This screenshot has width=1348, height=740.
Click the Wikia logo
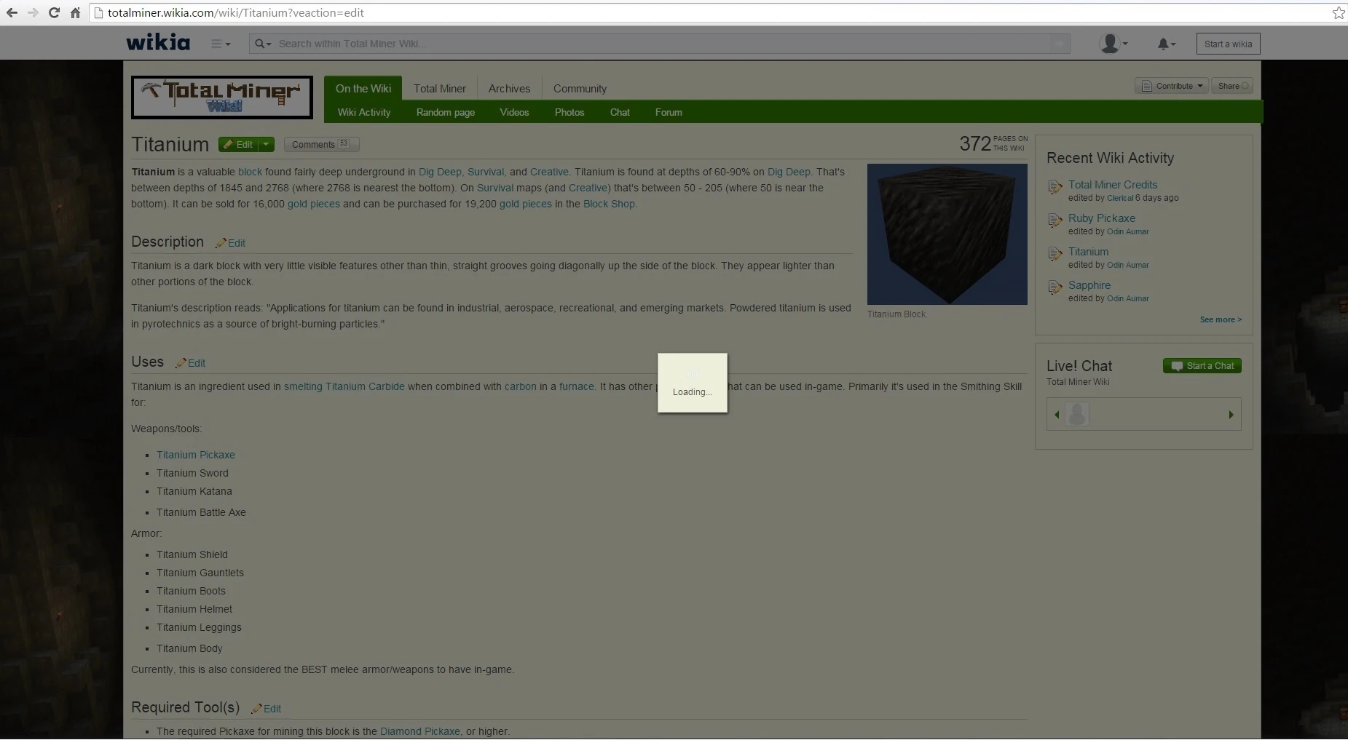point(158,43)
